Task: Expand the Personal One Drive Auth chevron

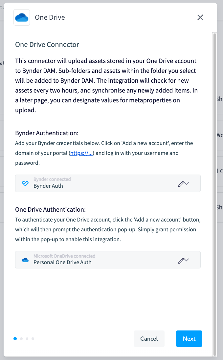Action: [187, 260]
